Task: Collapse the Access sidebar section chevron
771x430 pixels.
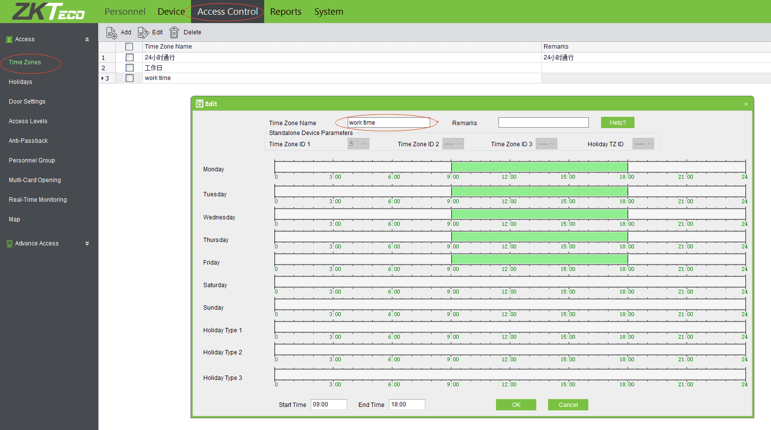Action: pyautogui.click(x=87, y=39)
